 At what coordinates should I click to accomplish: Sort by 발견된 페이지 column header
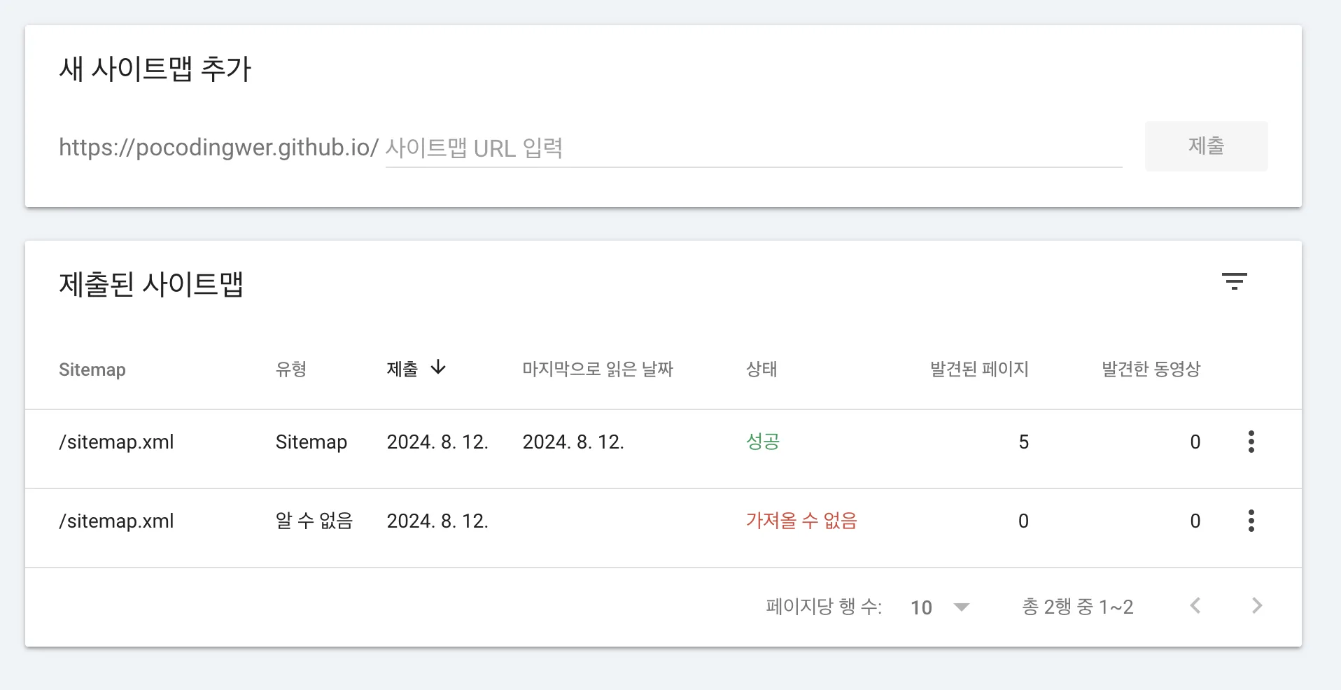tap(979, 369)
